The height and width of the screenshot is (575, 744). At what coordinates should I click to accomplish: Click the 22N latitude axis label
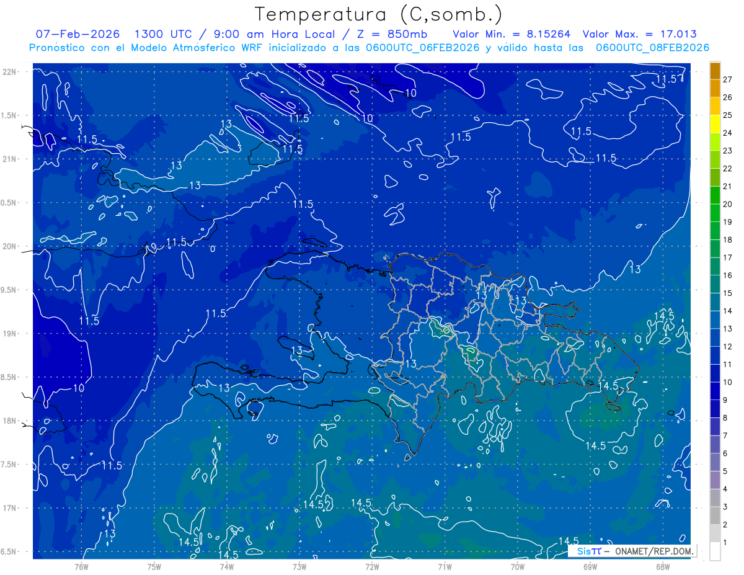point(9,72)
